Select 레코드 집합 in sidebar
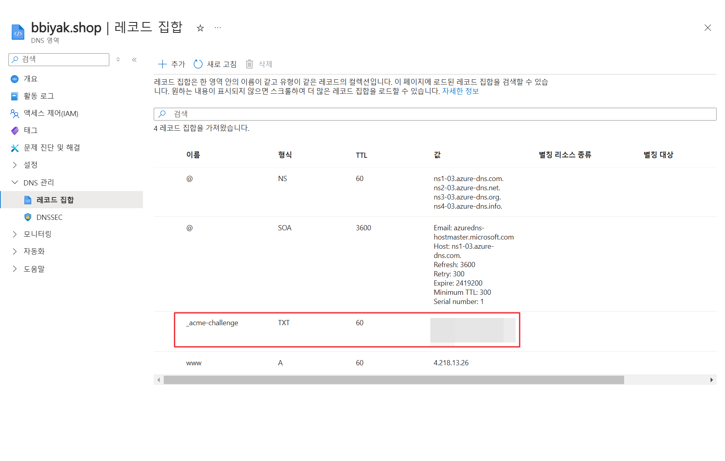725x461 pixels. click(72, 200)
